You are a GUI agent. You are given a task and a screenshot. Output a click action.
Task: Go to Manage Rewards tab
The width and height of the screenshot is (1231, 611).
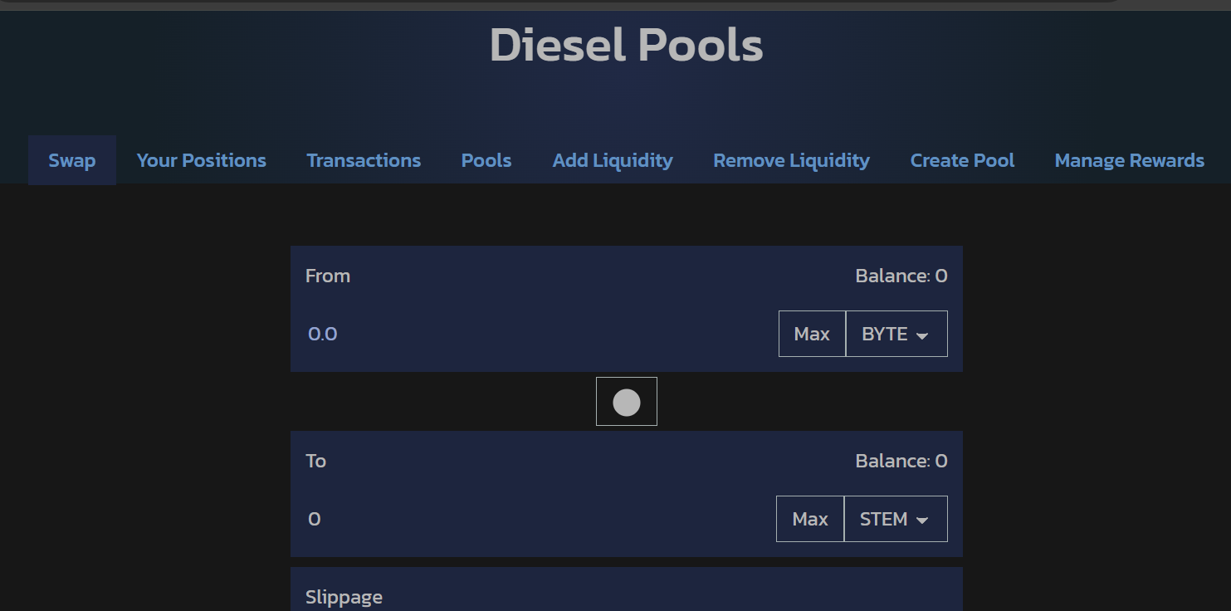(1129, 160)
